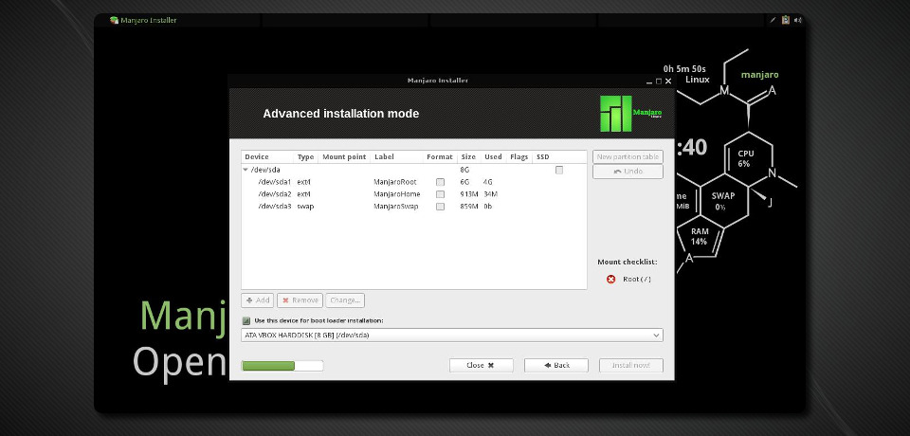The image size is (910, 436).
Task: Select the /dev/sda3 swap partition row
Action: click(414, 207)
